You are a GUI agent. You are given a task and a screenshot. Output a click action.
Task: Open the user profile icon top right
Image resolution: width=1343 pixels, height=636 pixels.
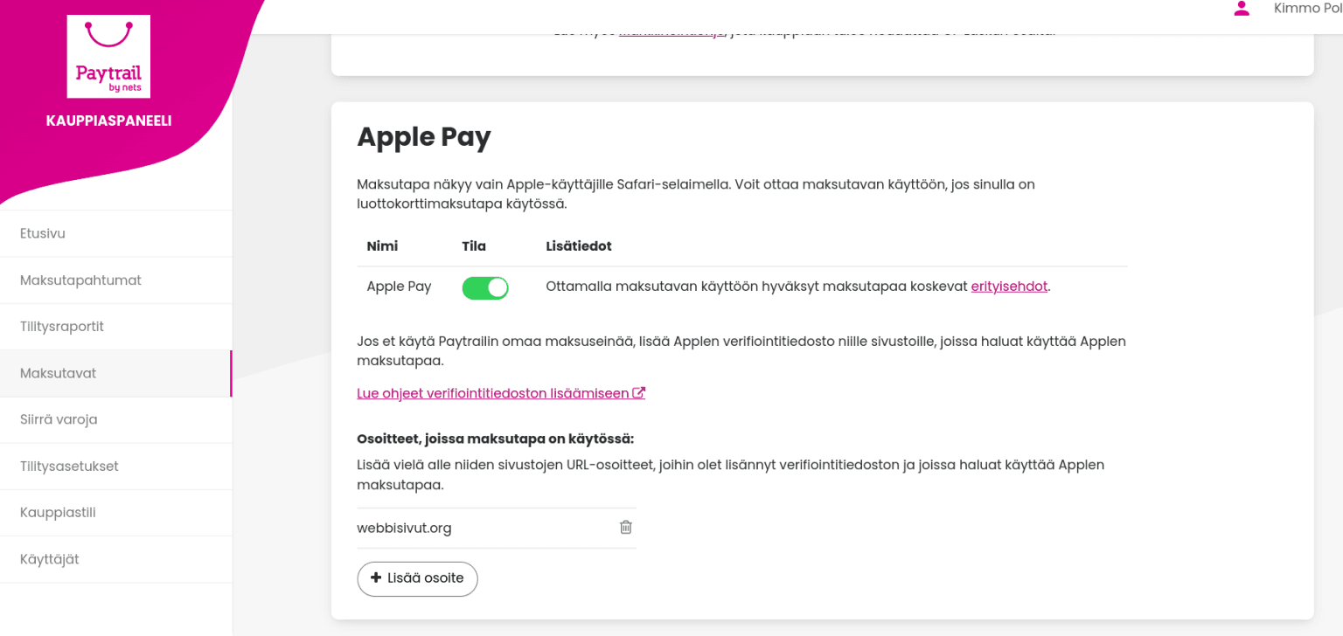pos(1240,10)
